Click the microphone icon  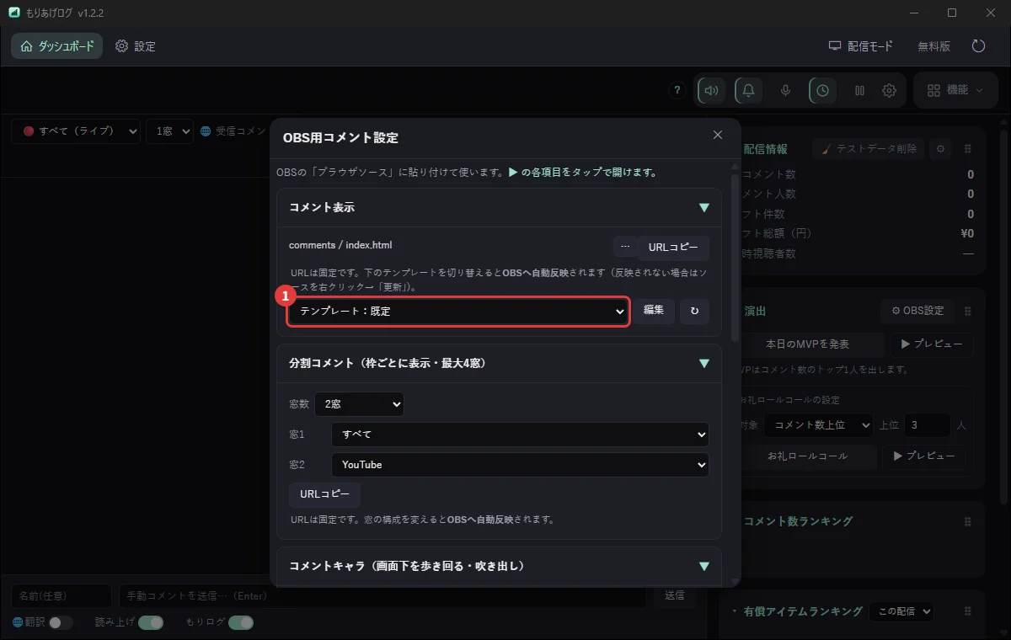[785, 90]
